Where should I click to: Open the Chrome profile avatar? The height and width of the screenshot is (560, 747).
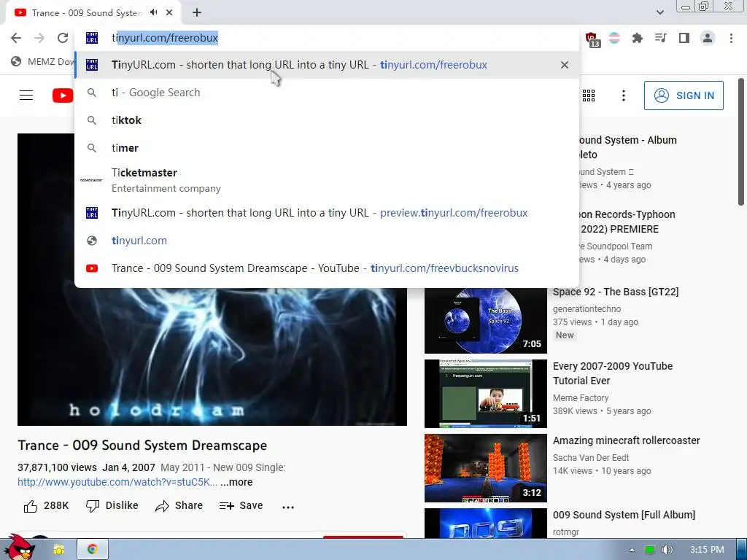pyautogui.click(x=708, y=38)
